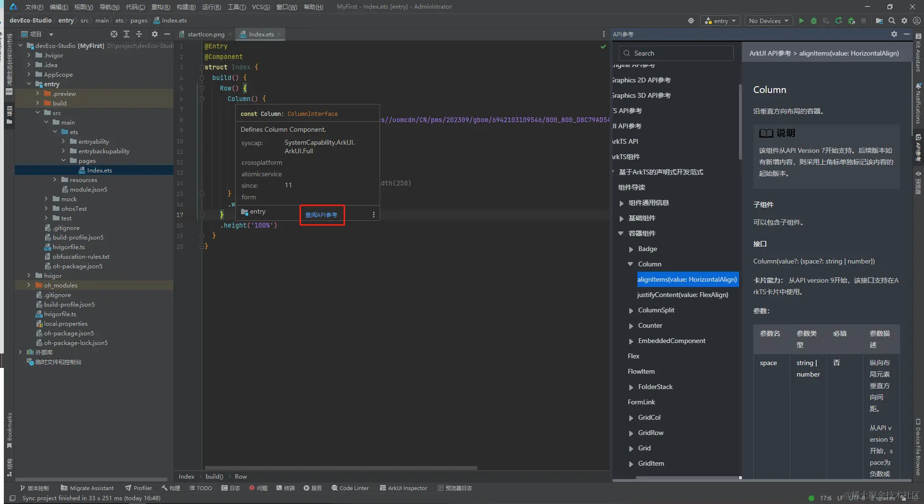The image size is (924, 504).
Task: Select module.json5 in project tree
Action: 89,189
